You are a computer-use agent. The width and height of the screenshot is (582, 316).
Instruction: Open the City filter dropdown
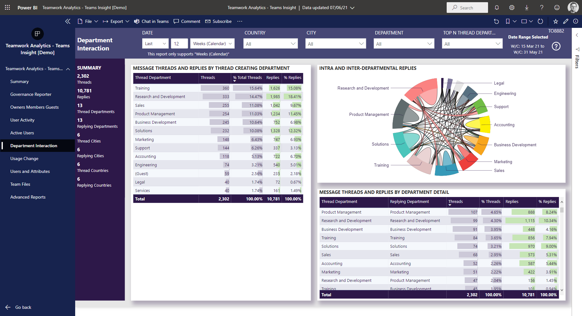335,44
